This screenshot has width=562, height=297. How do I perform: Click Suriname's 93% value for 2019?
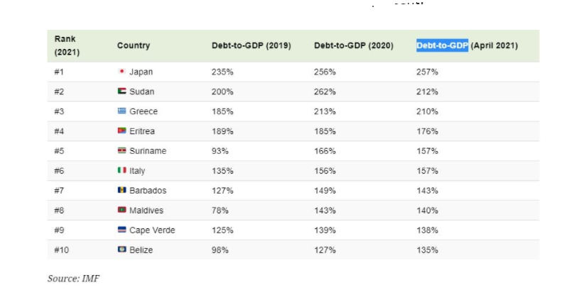tap(220, 151)
